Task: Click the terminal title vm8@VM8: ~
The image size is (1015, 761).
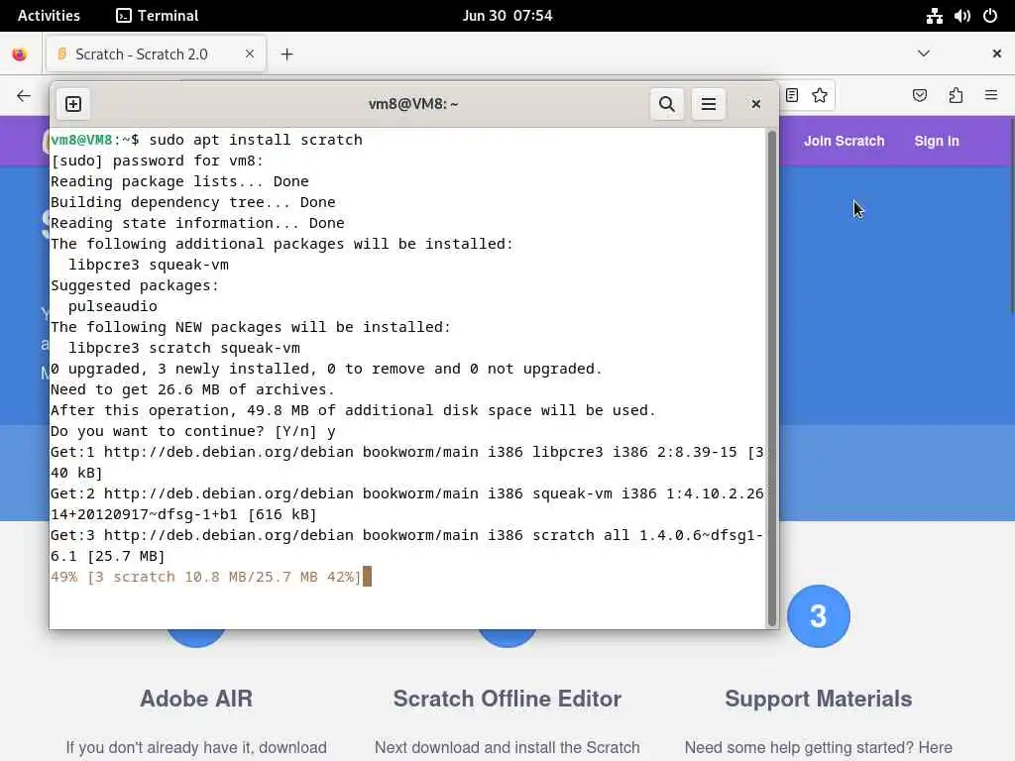Action: 413,104
